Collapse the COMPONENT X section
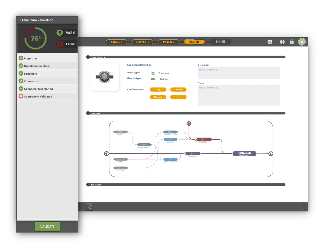The width and height of the screenshot is (321, 249). coord(88,57)
